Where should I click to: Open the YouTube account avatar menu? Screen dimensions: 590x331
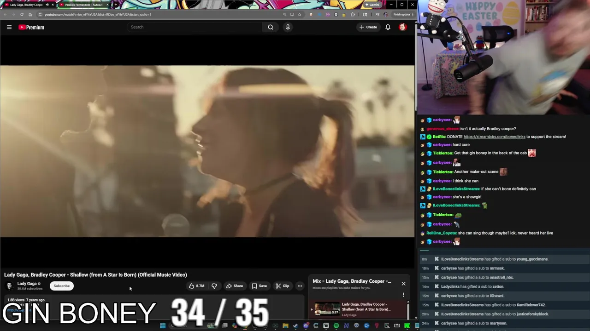pyautogui.click(x=402, y=27)
